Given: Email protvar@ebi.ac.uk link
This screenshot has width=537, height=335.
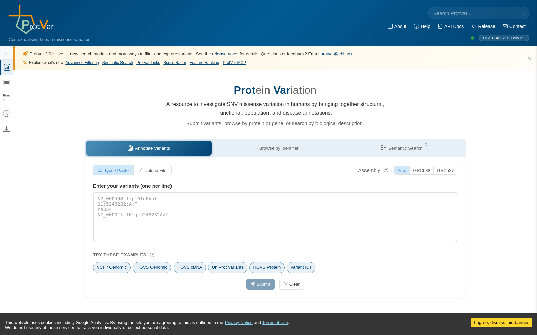Looking at the screenshot, I should pos(338,54).
